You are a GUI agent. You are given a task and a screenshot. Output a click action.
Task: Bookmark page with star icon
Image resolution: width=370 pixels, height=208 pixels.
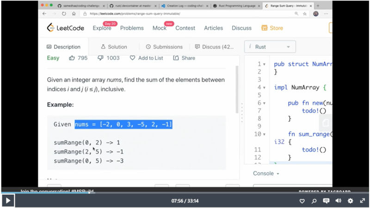(305, 14)
